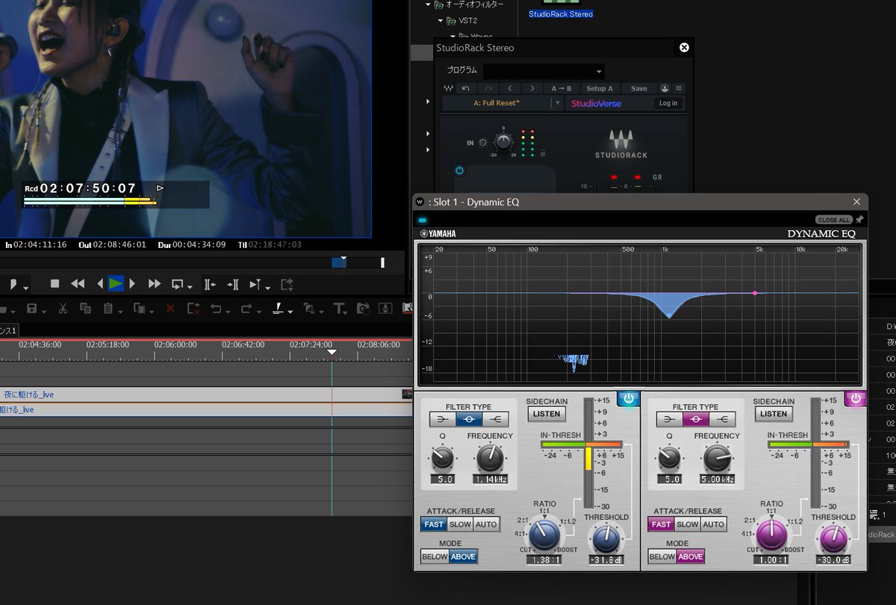Click the A→B copy button

tap(561, 88)
